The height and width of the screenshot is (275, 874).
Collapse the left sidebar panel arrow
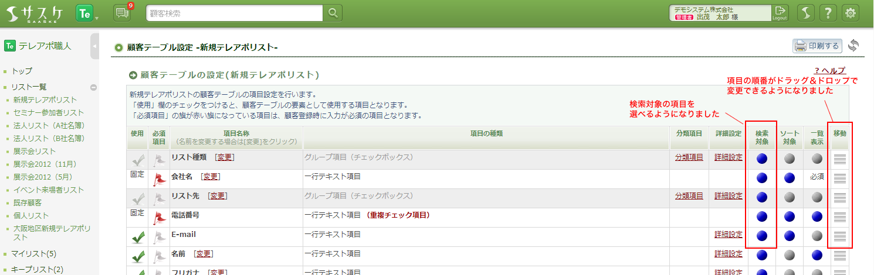pyautogui.click(x=94, y=46)
